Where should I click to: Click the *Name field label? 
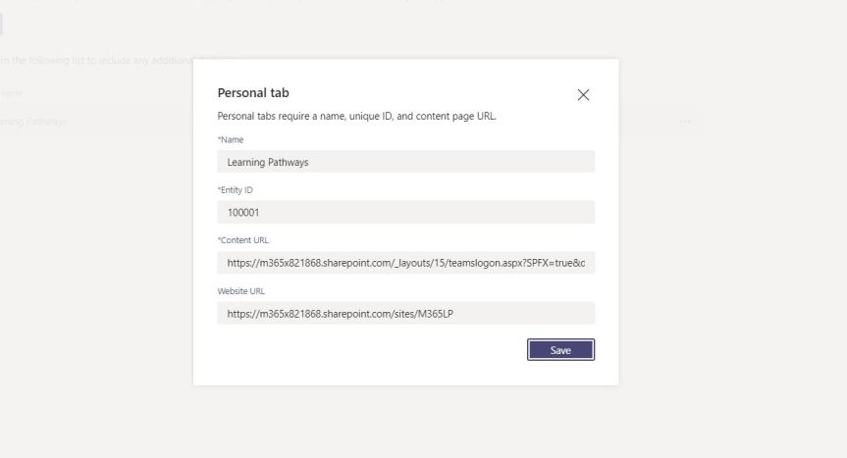click(231, 140)
